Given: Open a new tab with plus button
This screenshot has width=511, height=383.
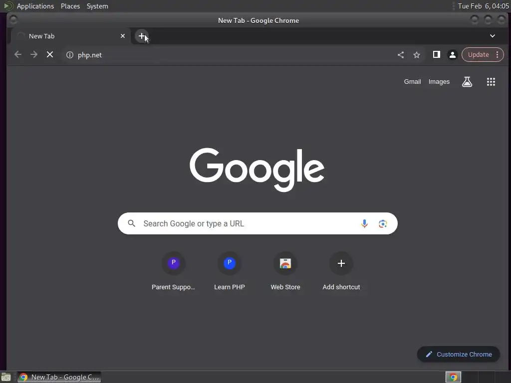Looking at the screenshot, I should (142, 36).
